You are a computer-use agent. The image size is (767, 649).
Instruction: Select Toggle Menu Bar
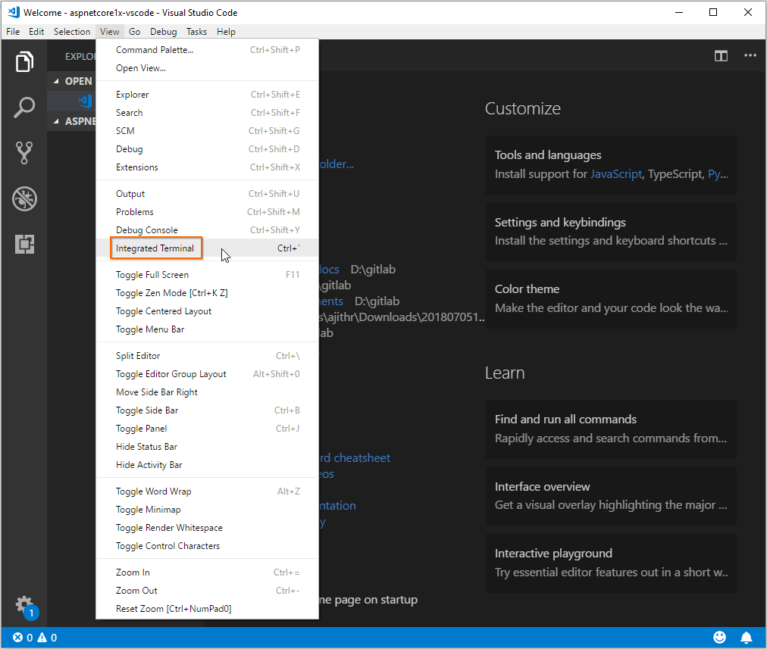coord(208,329)
